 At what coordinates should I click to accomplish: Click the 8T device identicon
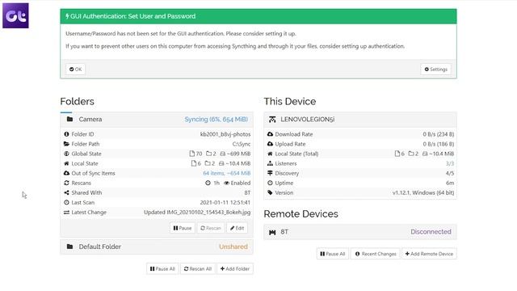pyautogui.click(x=272, y=232)
